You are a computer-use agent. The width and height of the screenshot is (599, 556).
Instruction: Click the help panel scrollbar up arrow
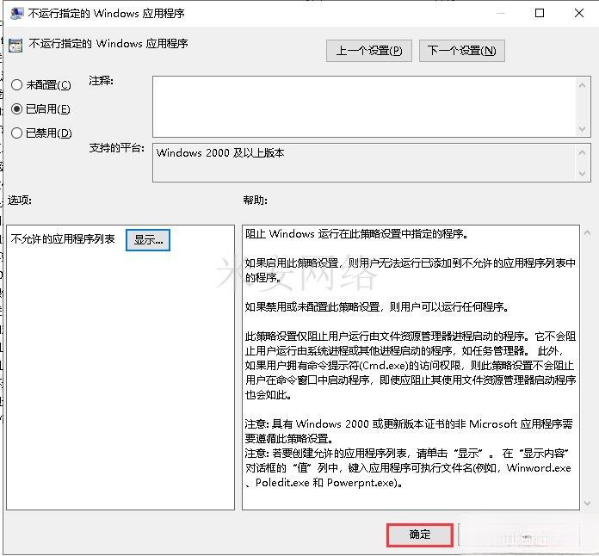587,232
